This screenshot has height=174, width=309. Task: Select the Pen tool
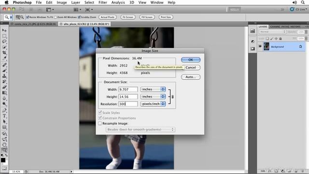4,110
